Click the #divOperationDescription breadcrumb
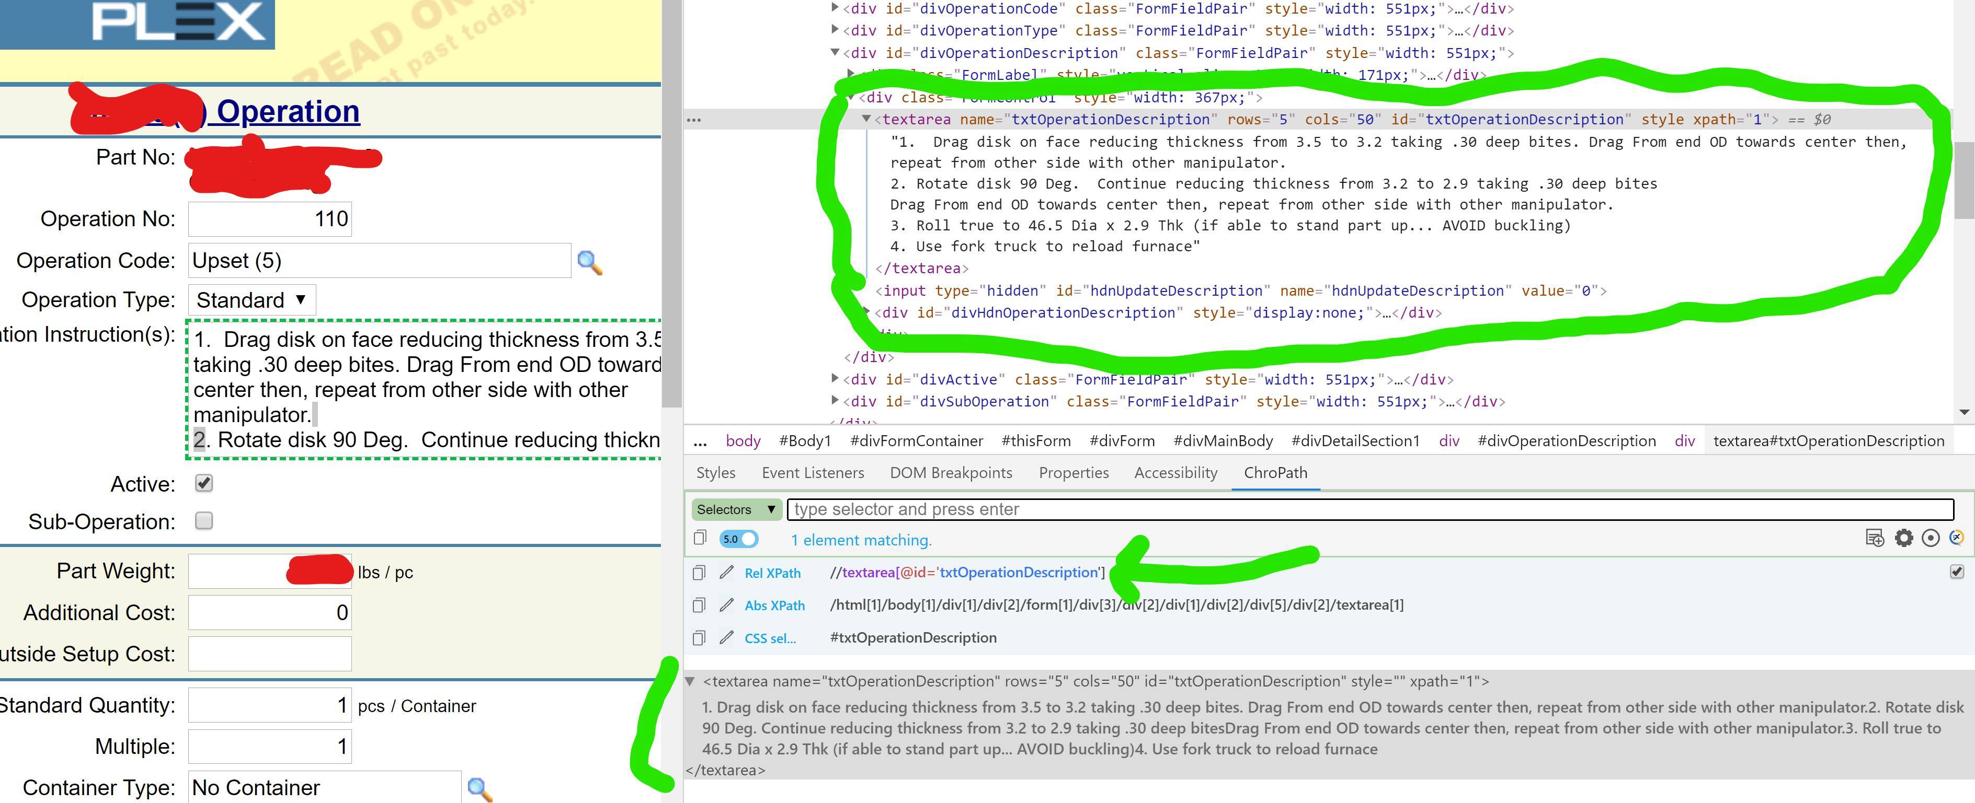Image resolution: width=1975 pixels, height=803 pixels. pyautogui.click(x=1566, y=440)
